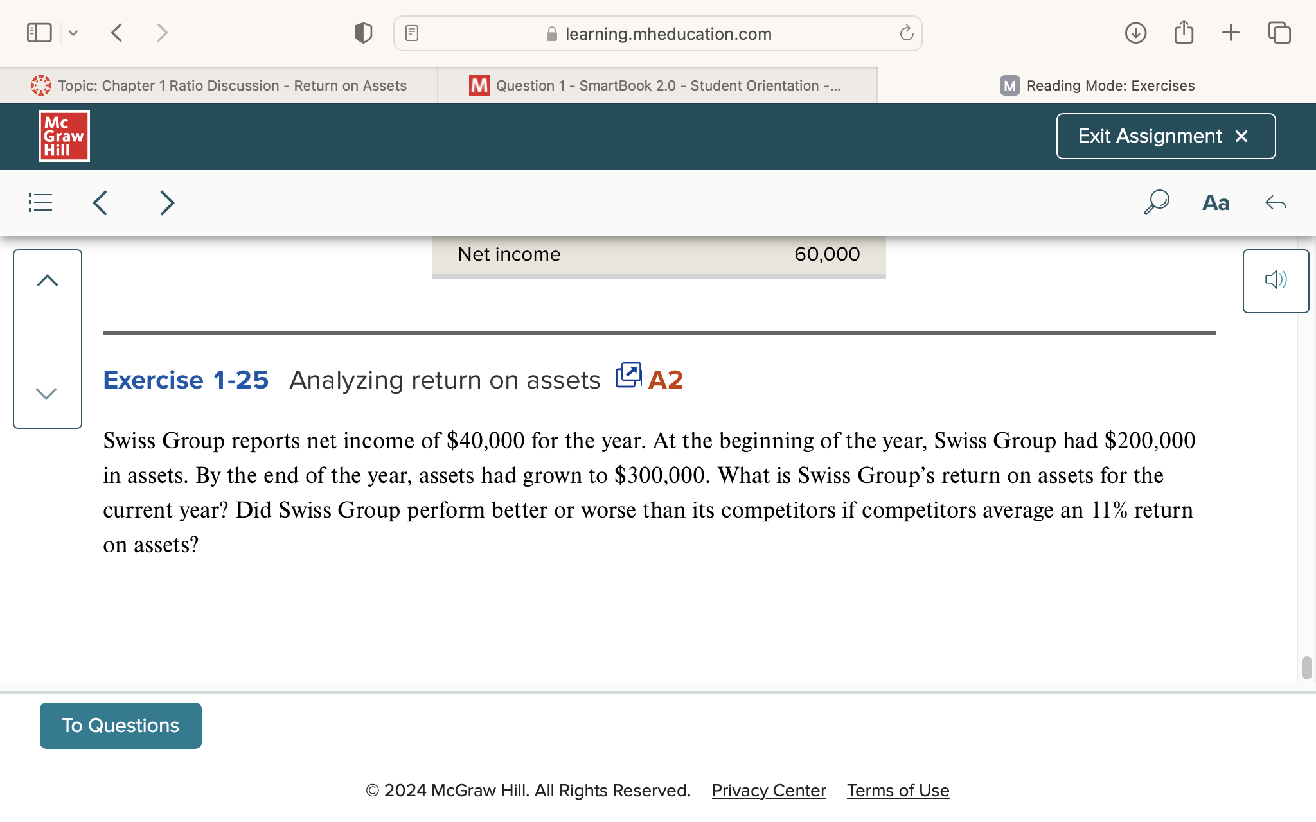Switch to Chapter 1 Ratio Discussion tab

click(218, 85)
